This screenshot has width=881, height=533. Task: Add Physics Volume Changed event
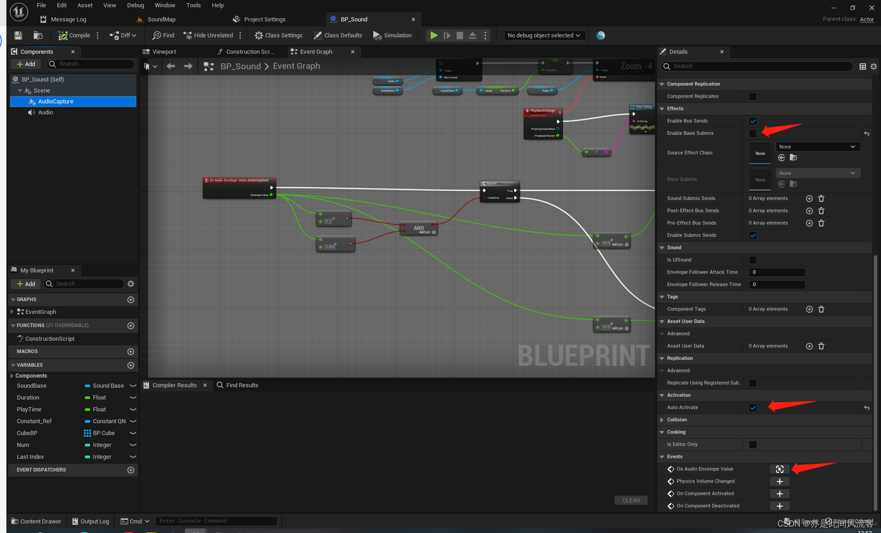(779, 481)
